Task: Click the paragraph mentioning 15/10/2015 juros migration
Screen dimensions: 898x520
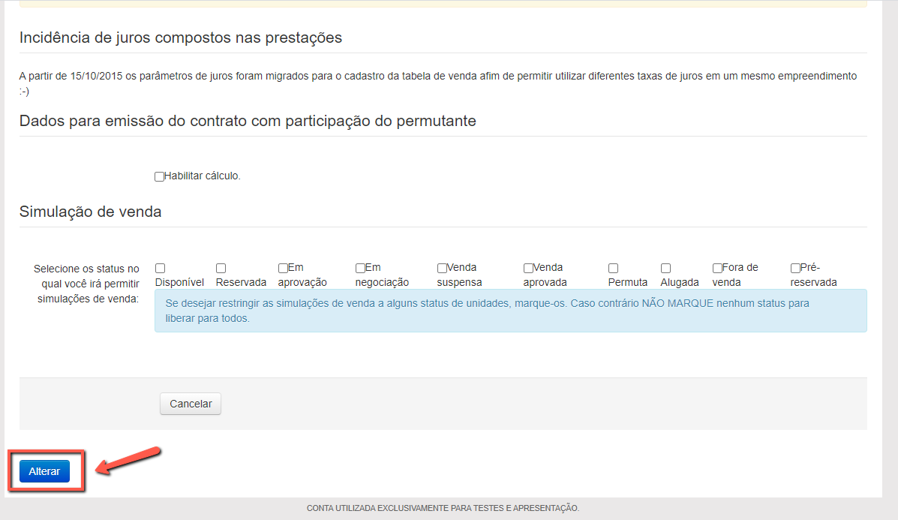Action: pos(437,77)
